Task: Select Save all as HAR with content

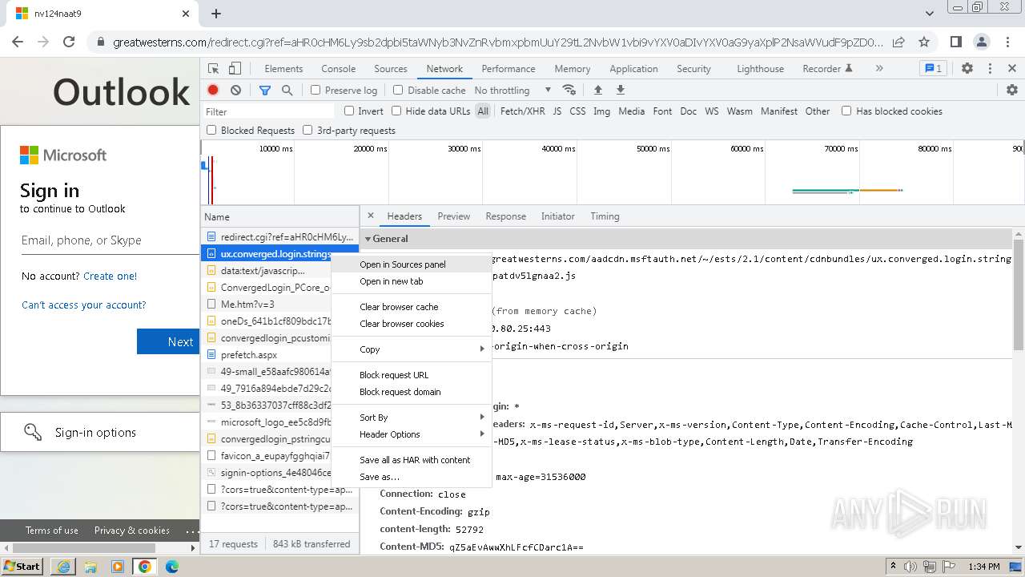Action: click(412, 460)
